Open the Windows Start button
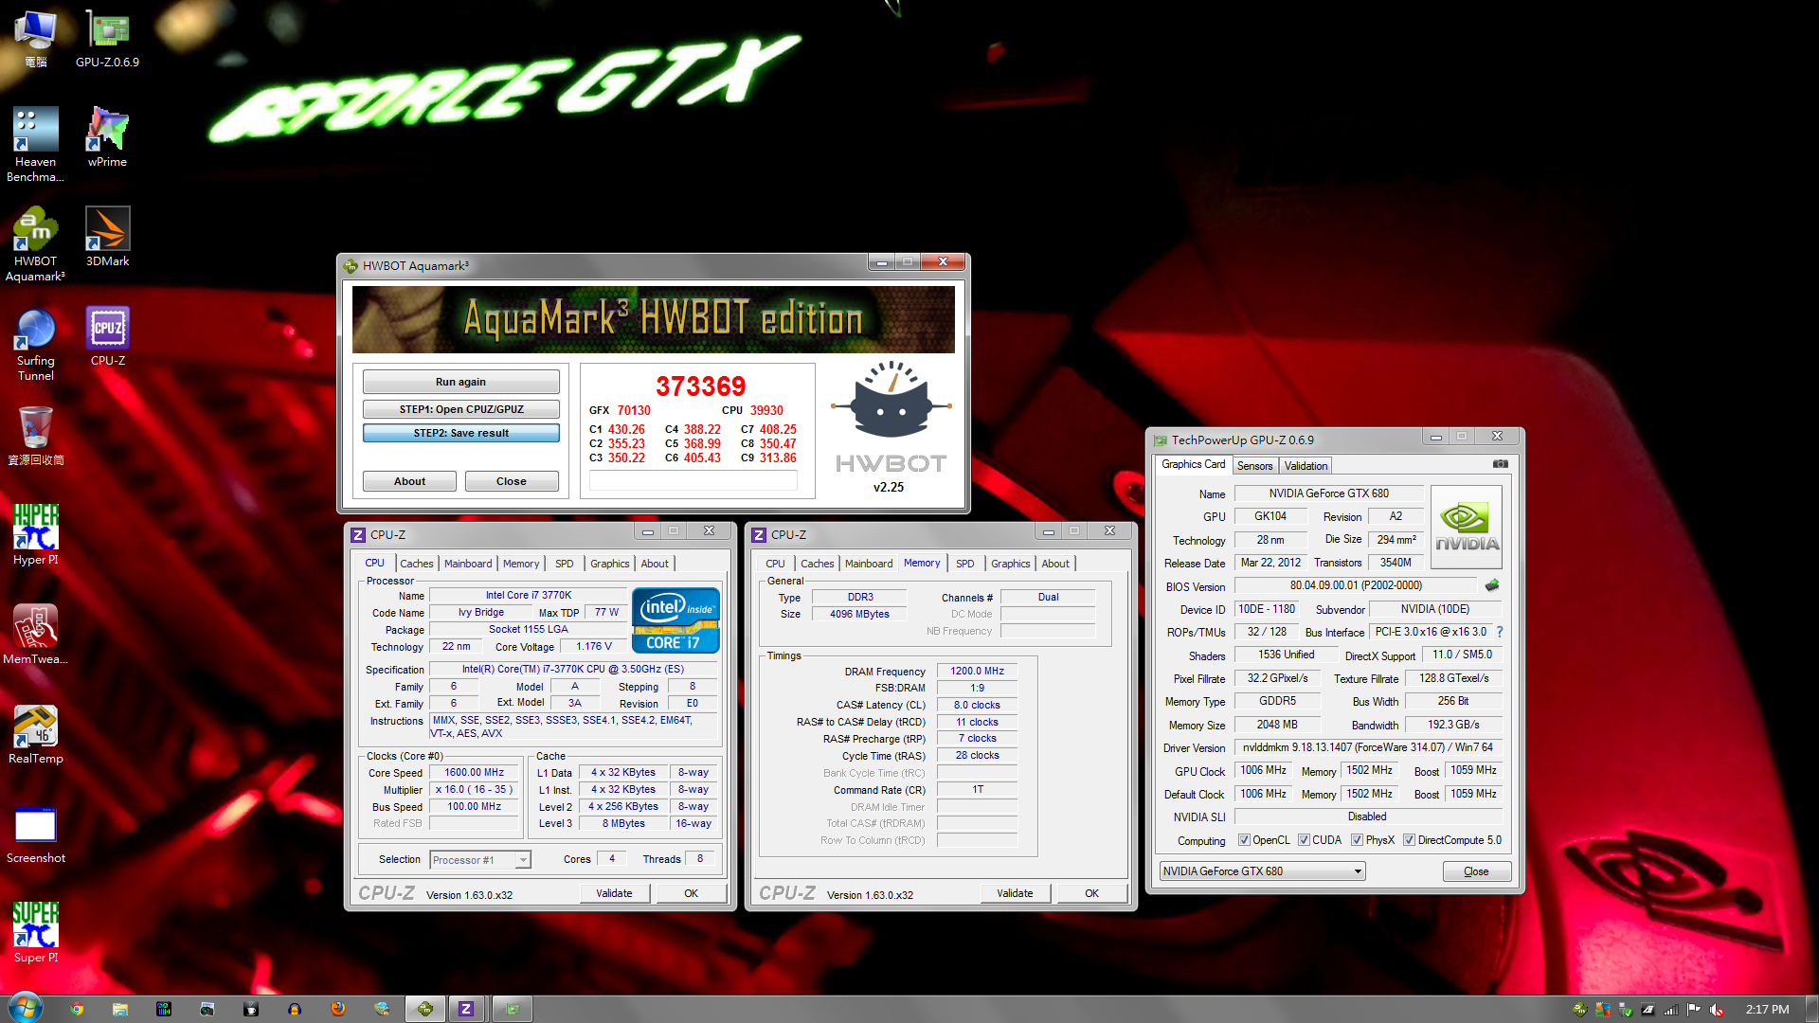 click(x=25, y=1008)
